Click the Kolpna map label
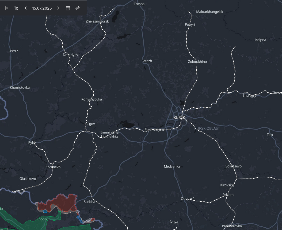282x230 pixels. click(261, 40)
